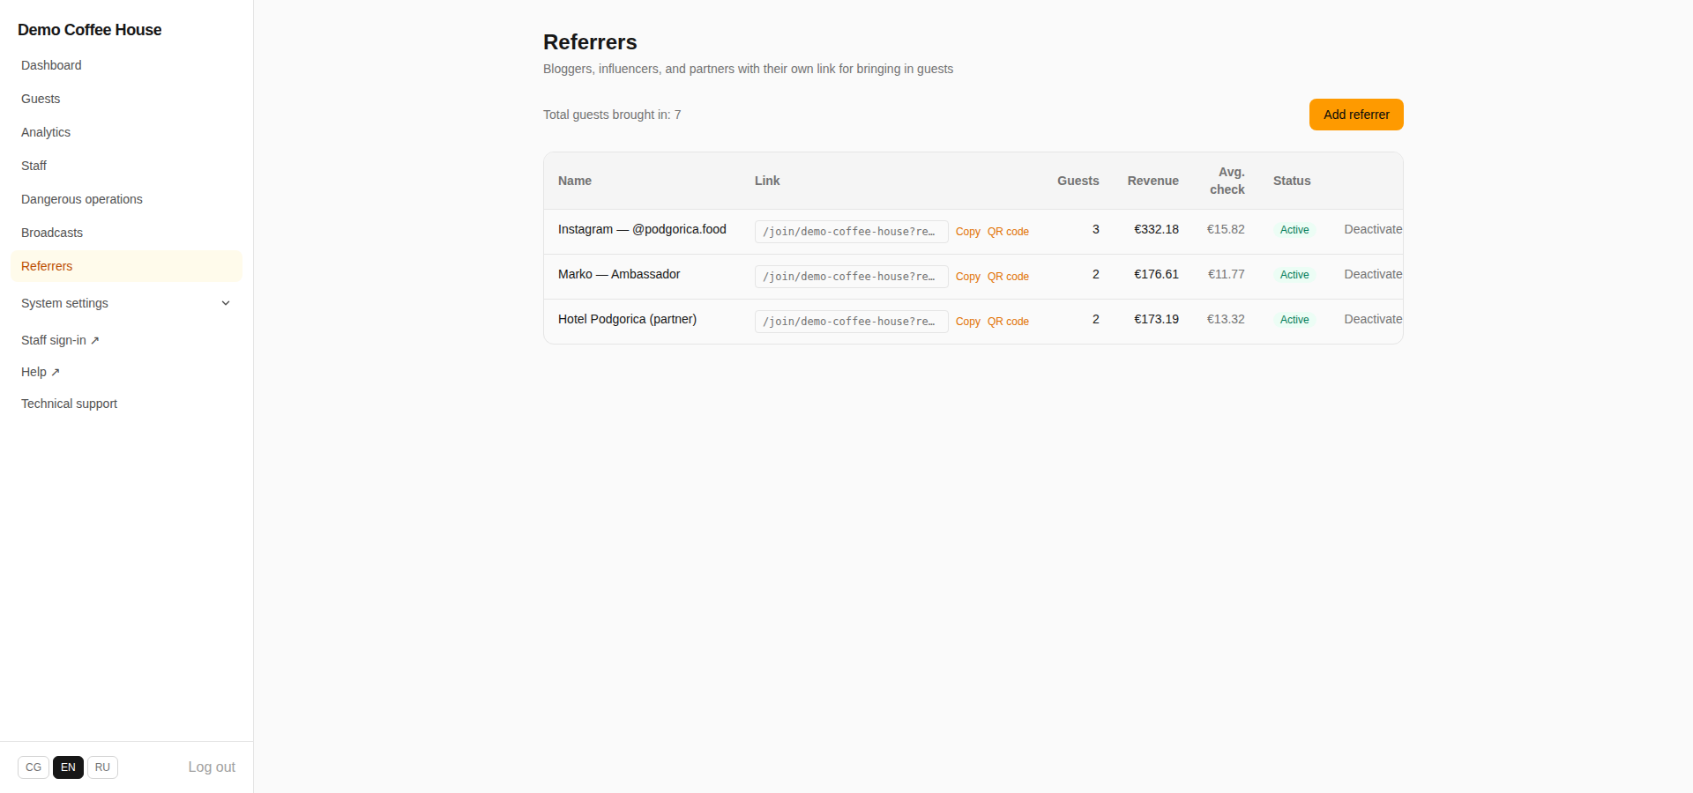The width and height of the screenshot is (1693, 793).
Task: Show QR code for Marko Ambassador
Action: (1008, 277)
